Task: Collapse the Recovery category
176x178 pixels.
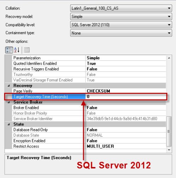Action: coord(9,86)
